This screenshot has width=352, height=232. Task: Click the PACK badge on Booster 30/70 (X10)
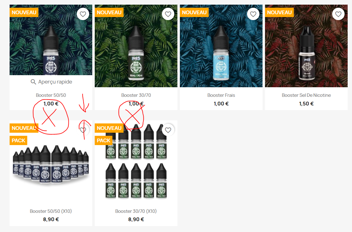point(103,140)
